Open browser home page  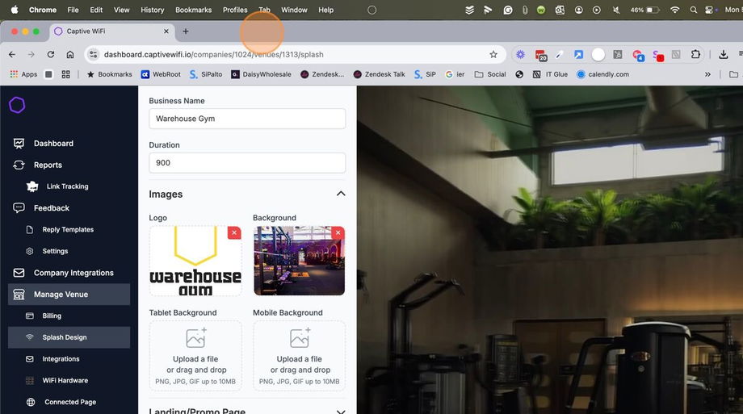(x=70, y=55)
